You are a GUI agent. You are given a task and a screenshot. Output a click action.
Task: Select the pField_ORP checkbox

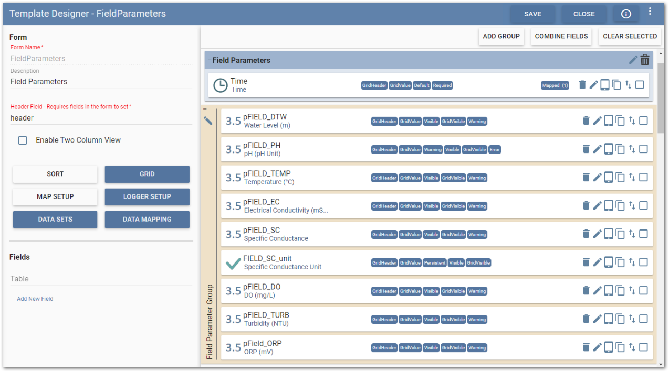coord(643,347)
